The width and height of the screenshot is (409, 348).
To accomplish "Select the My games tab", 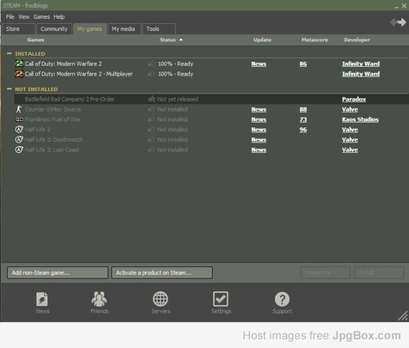I will [89, 29].
